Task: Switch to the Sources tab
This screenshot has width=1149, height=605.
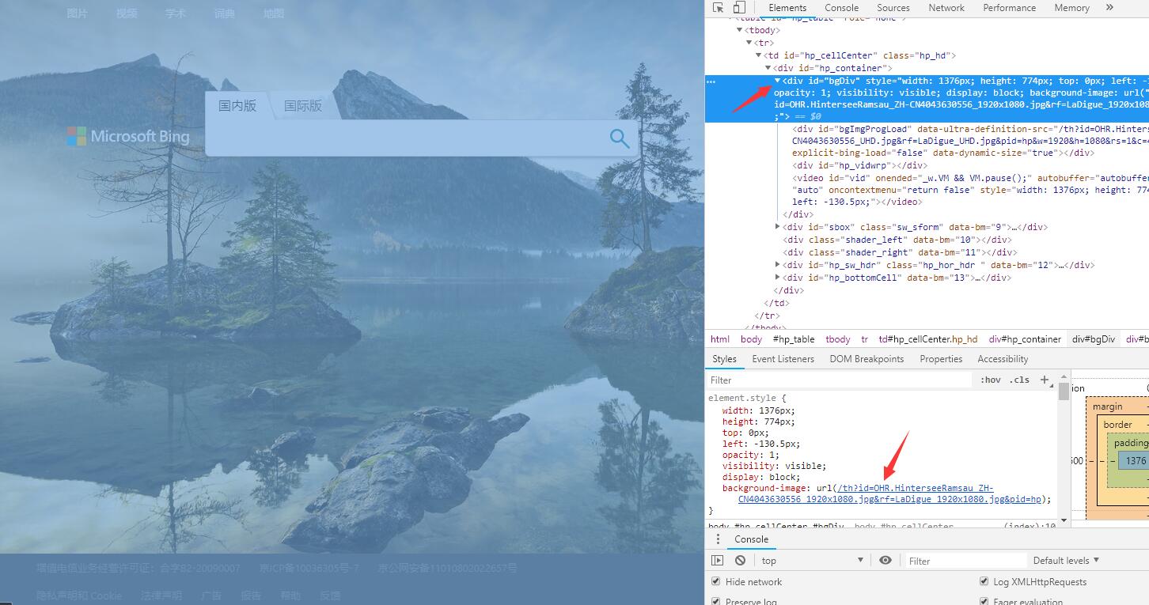Action: [x=893, y=7]
